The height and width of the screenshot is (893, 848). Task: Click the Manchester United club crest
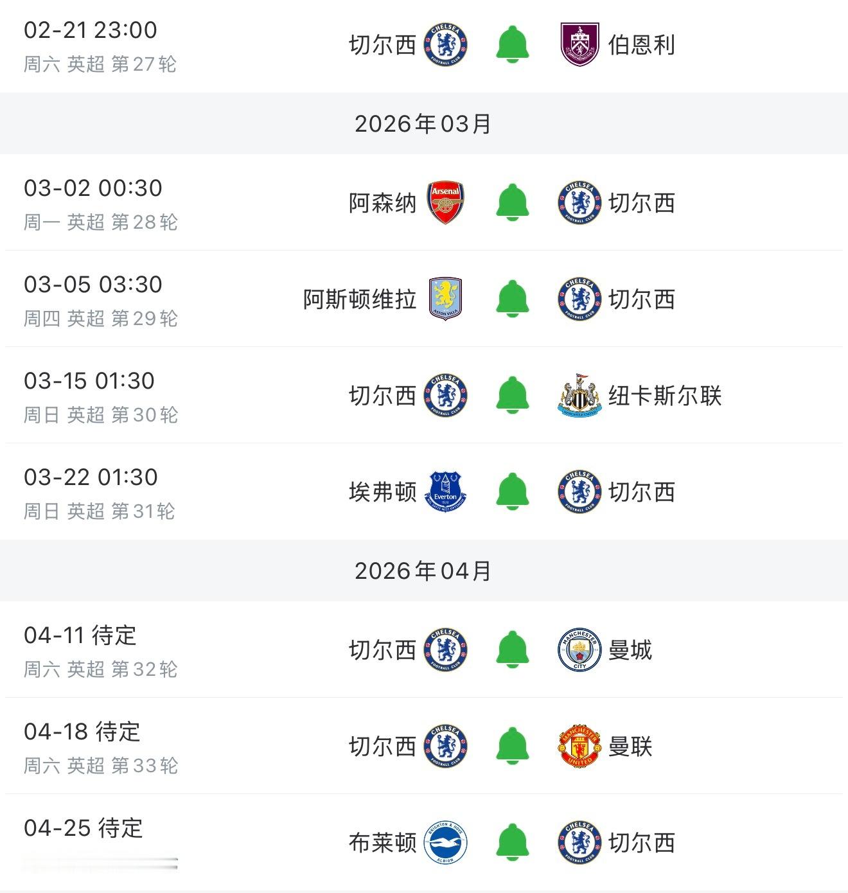579,747
